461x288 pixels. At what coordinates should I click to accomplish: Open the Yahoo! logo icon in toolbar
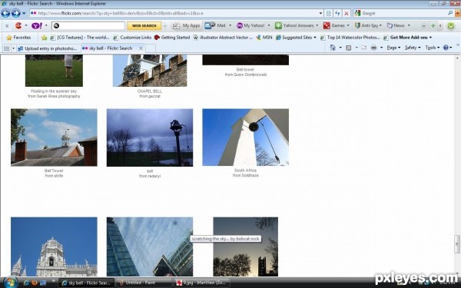[37, 26]
